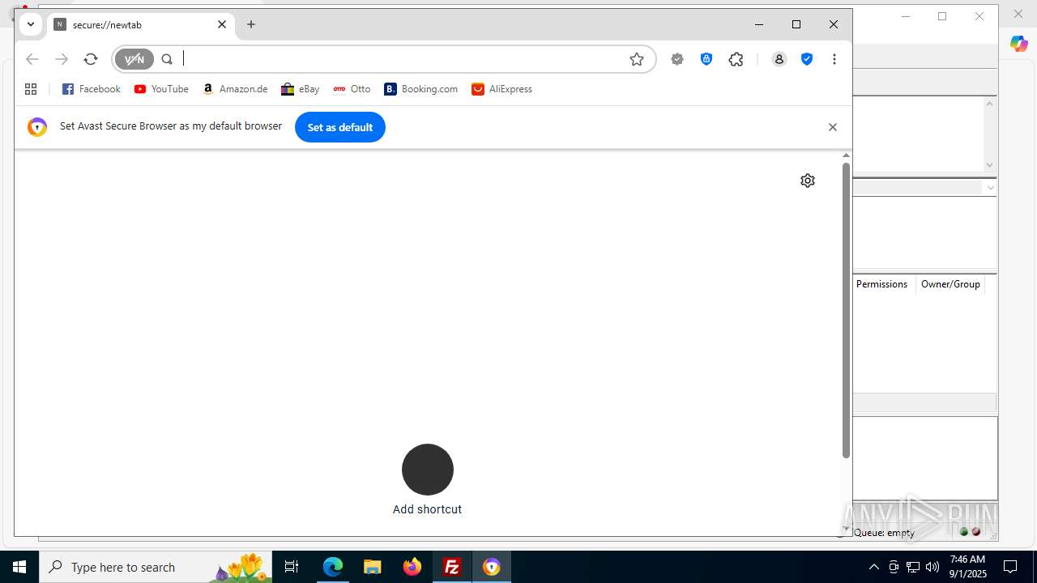1037x583 pixels.
Task: Click the taskbar search box
Action: (156, 567)
